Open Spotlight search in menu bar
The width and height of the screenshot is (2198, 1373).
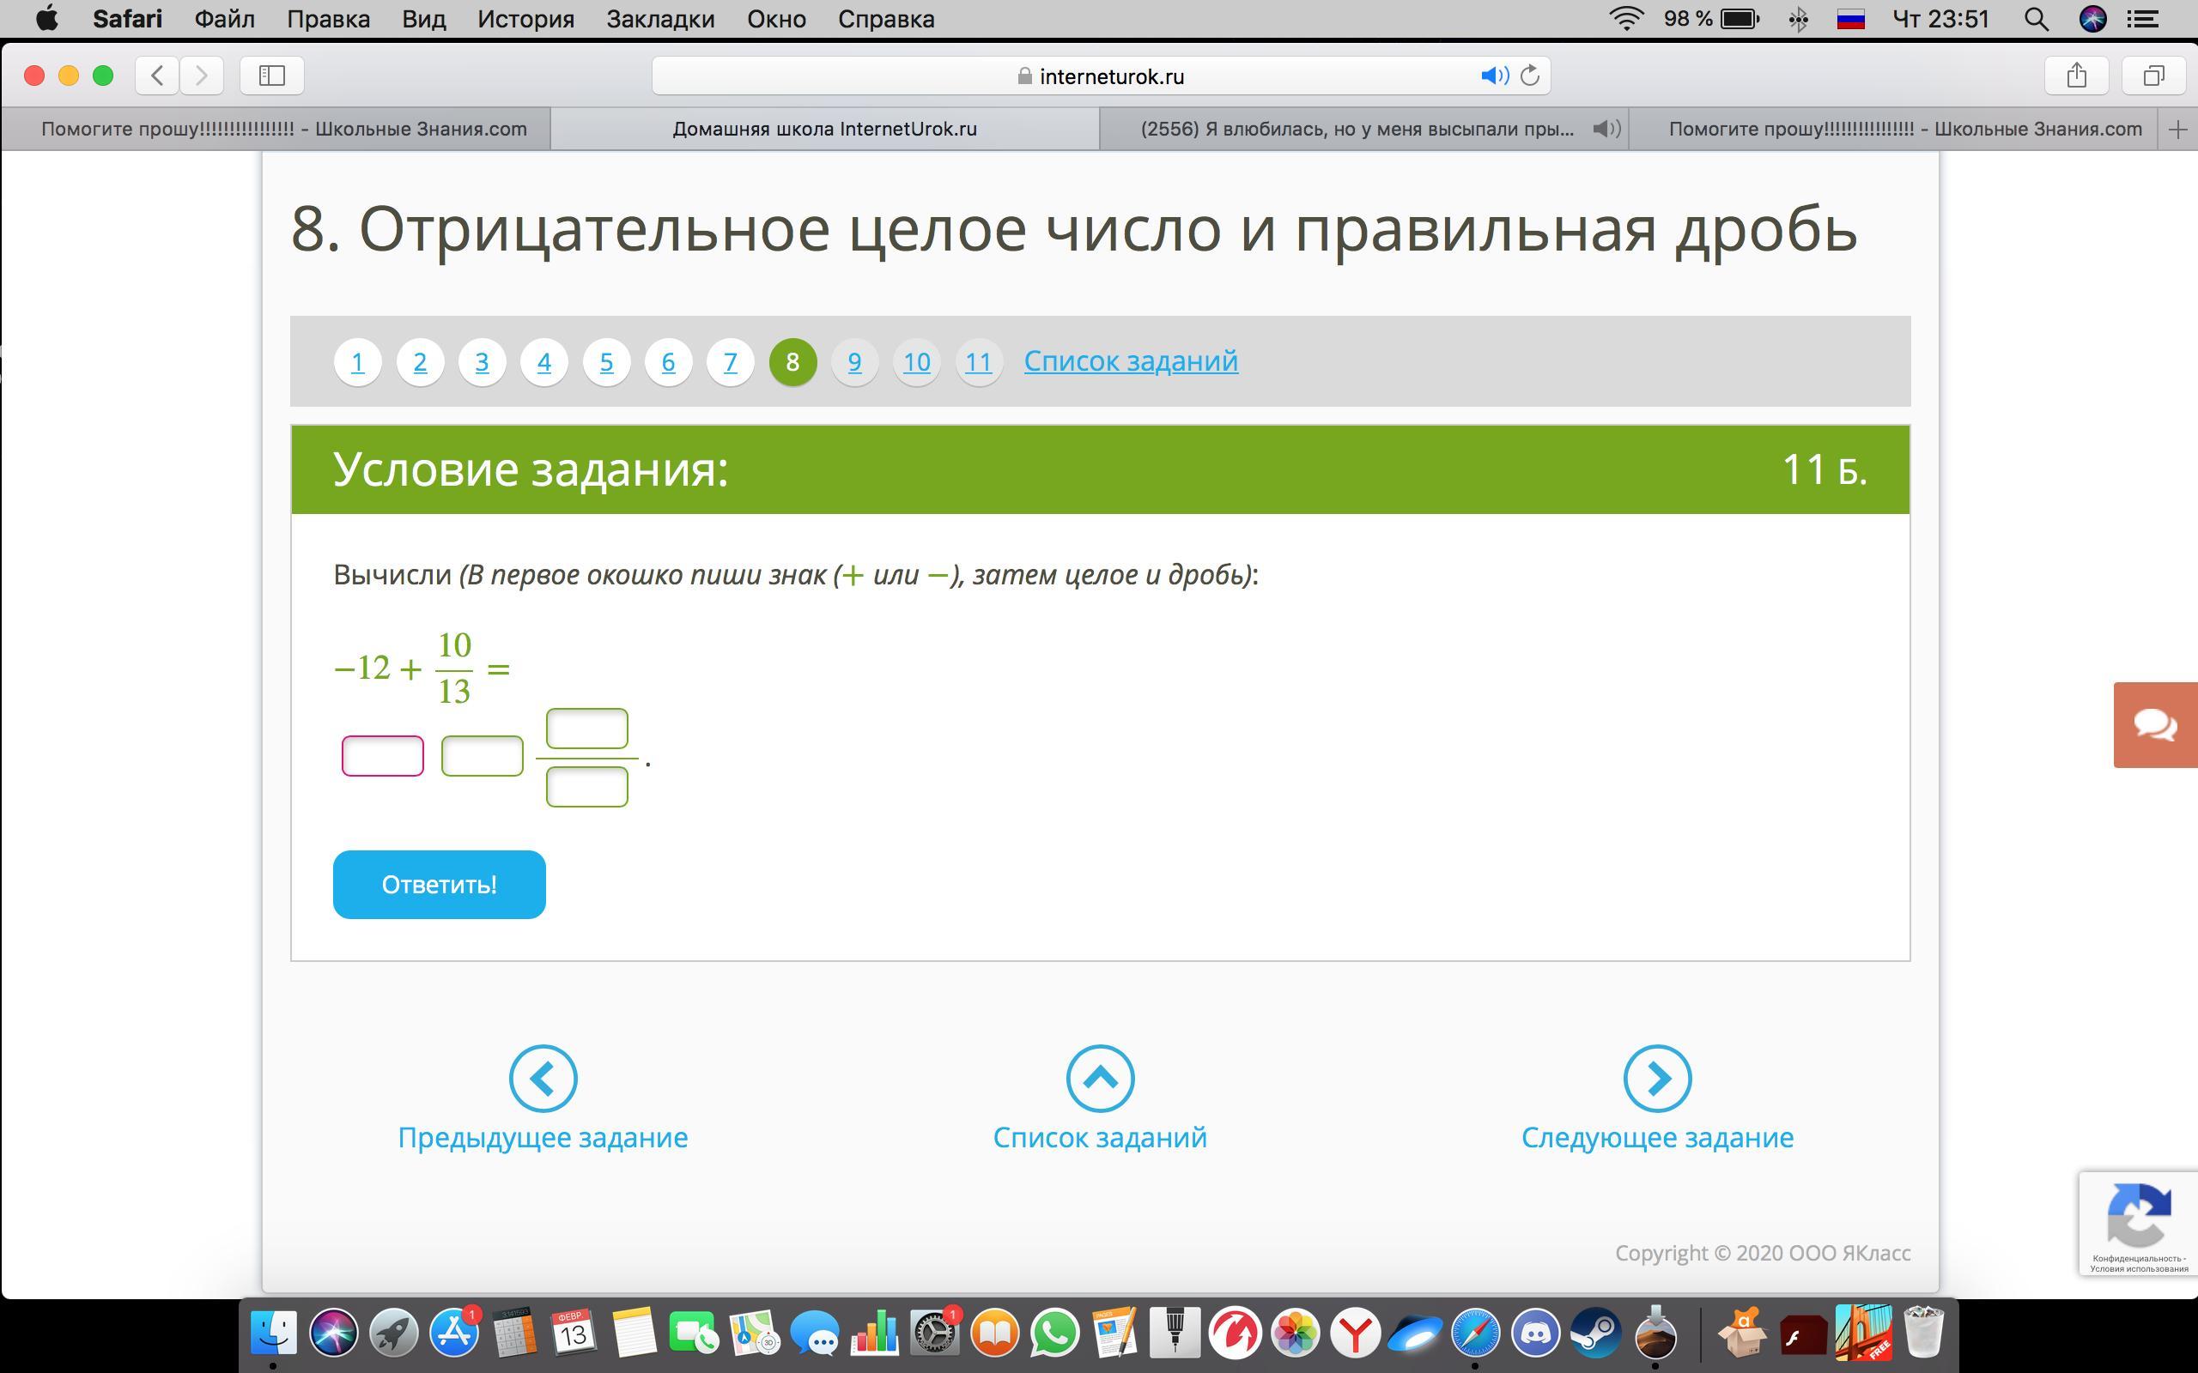[x=2036, y=19]
